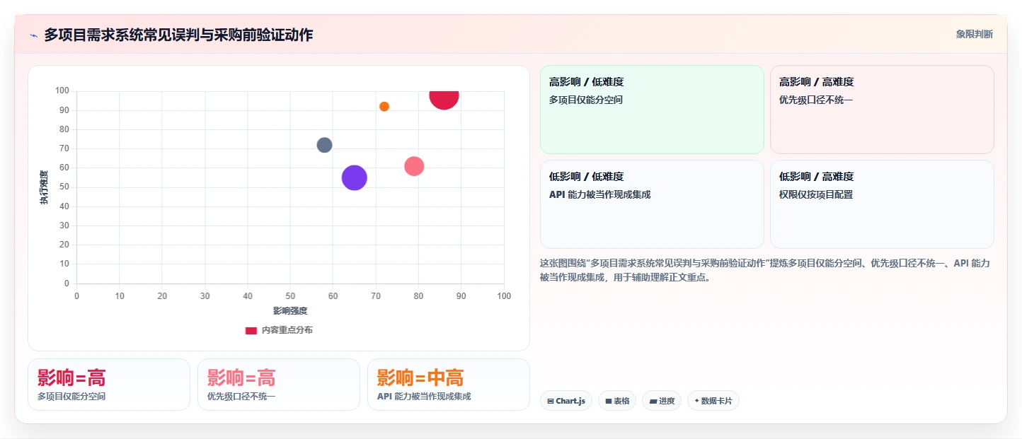Screen dimensions: 1022x439
Task: Click the lightning icon beside the title
Action: click(x=33, y=35)
